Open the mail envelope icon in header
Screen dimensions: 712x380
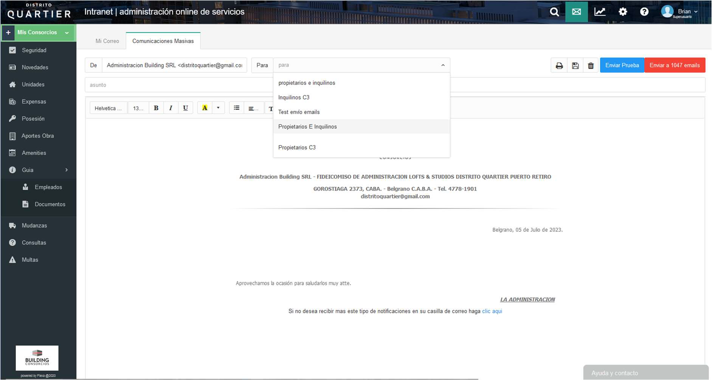576,12
